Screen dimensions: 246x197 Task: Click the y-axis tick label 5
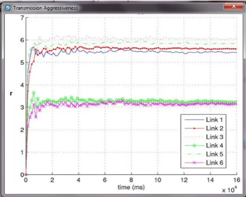coord(22,62)
